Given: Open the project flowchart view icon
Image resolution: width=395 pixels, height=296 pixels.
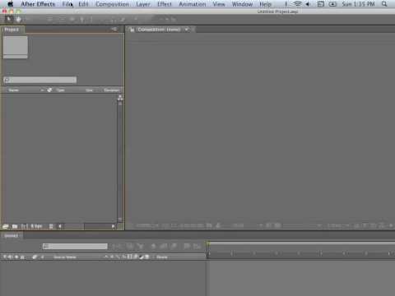Looking at the screenshot, I should pyautogui.click(x=120, y=98).
